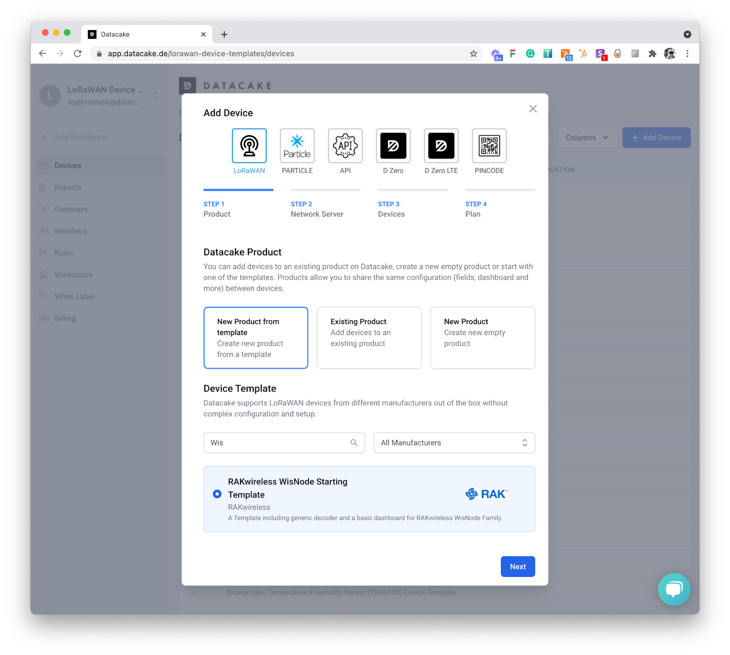This screenshot has width=730, height=655.
Task: Expand the Columns dropdown
Action: coord(587,137)
